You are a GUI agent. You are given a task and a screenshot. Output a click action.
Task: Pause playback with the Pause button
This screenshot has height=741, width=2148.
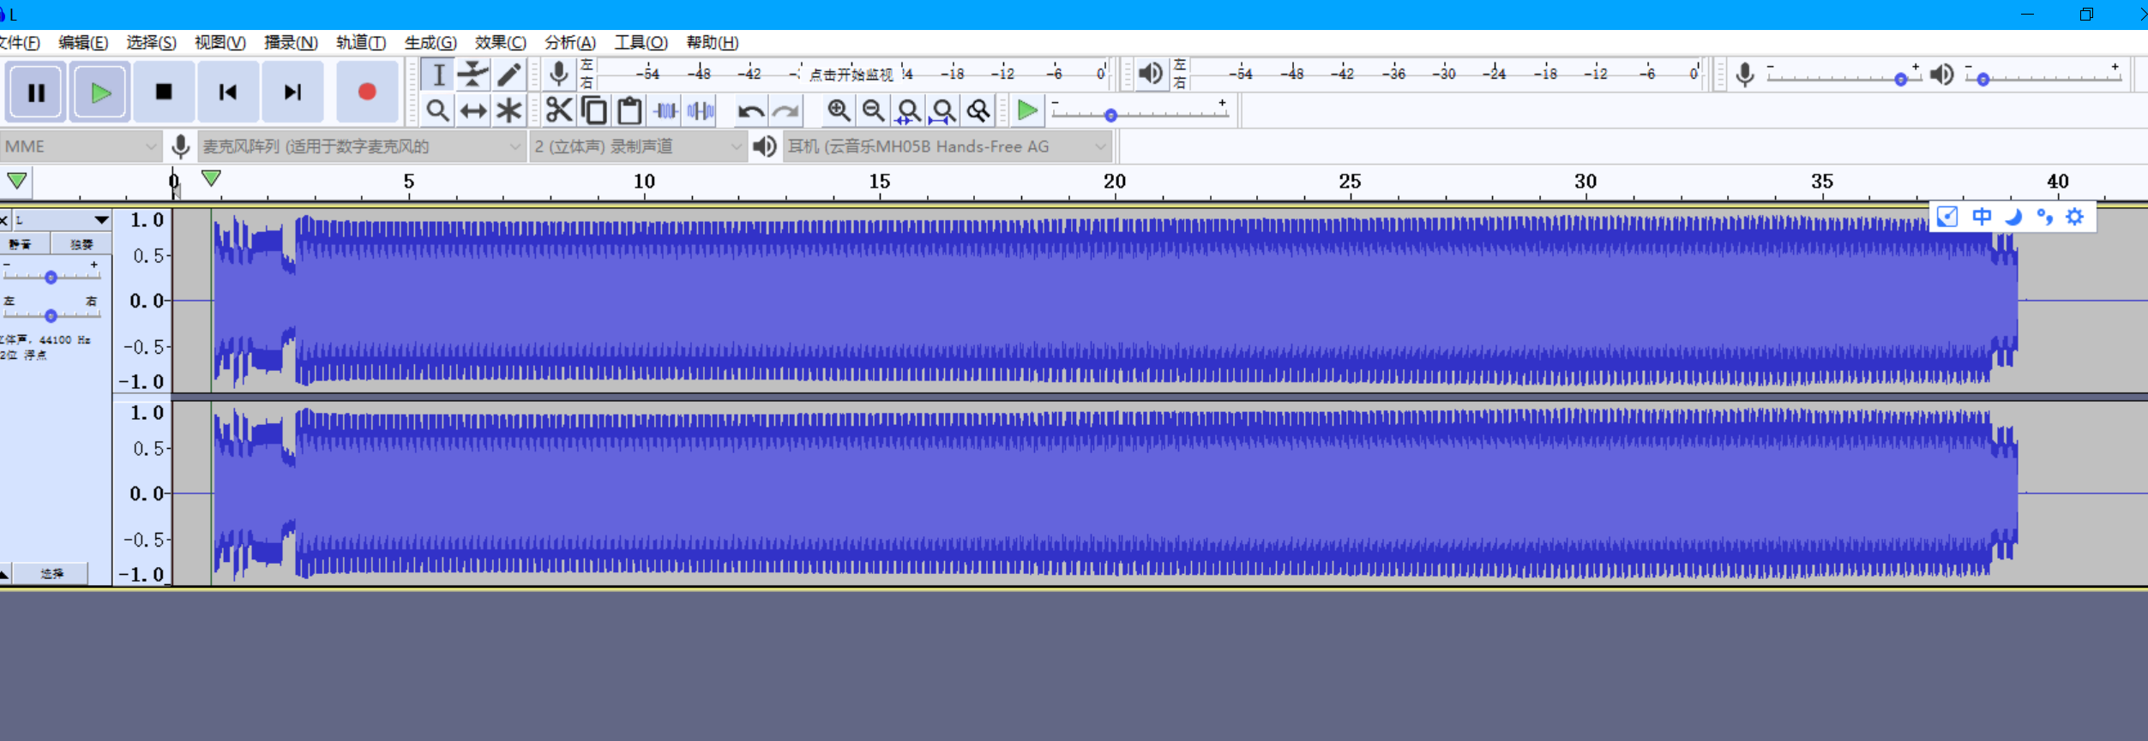[36, 92]
